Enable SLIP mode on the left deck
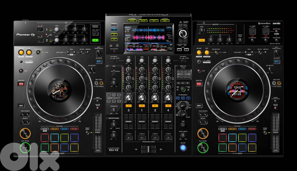Viewport: 297px width, 171px height. click(20, 71)
